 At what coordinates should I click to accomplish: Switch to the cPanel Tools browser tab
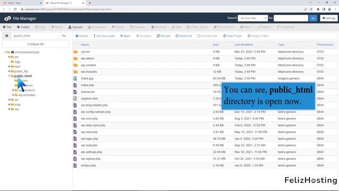click(22, 3)
